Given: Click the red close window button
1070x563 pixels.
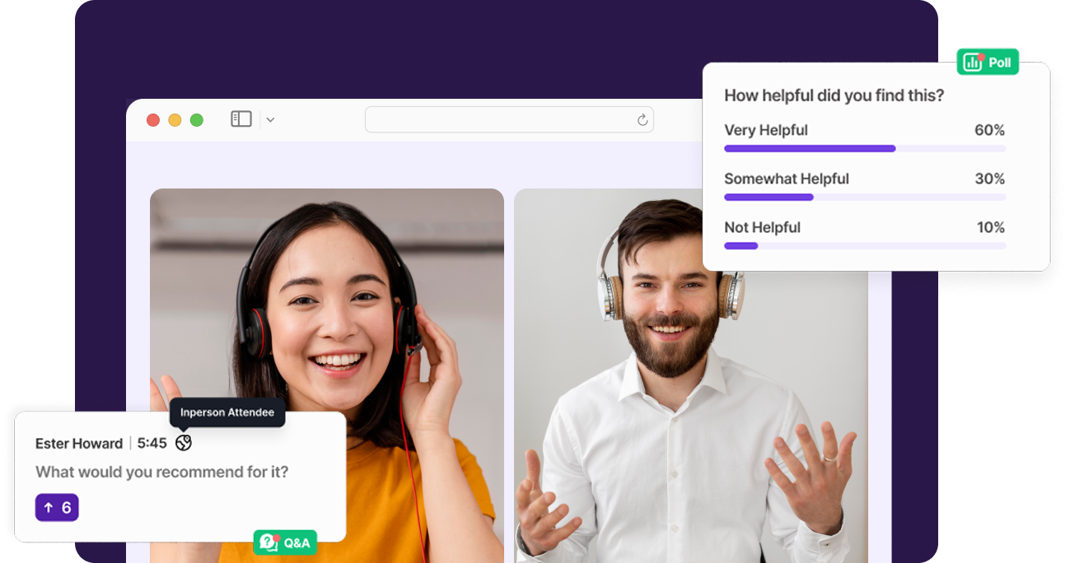Looking at the screenshot, I should point(153,120).
